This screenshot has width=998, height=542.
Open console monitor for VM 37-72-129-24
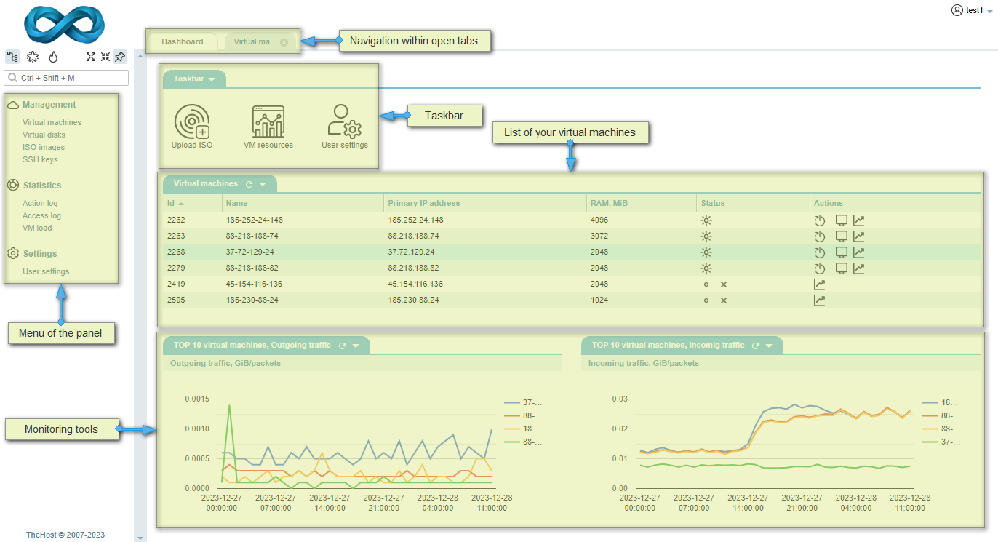coord(842,252)
